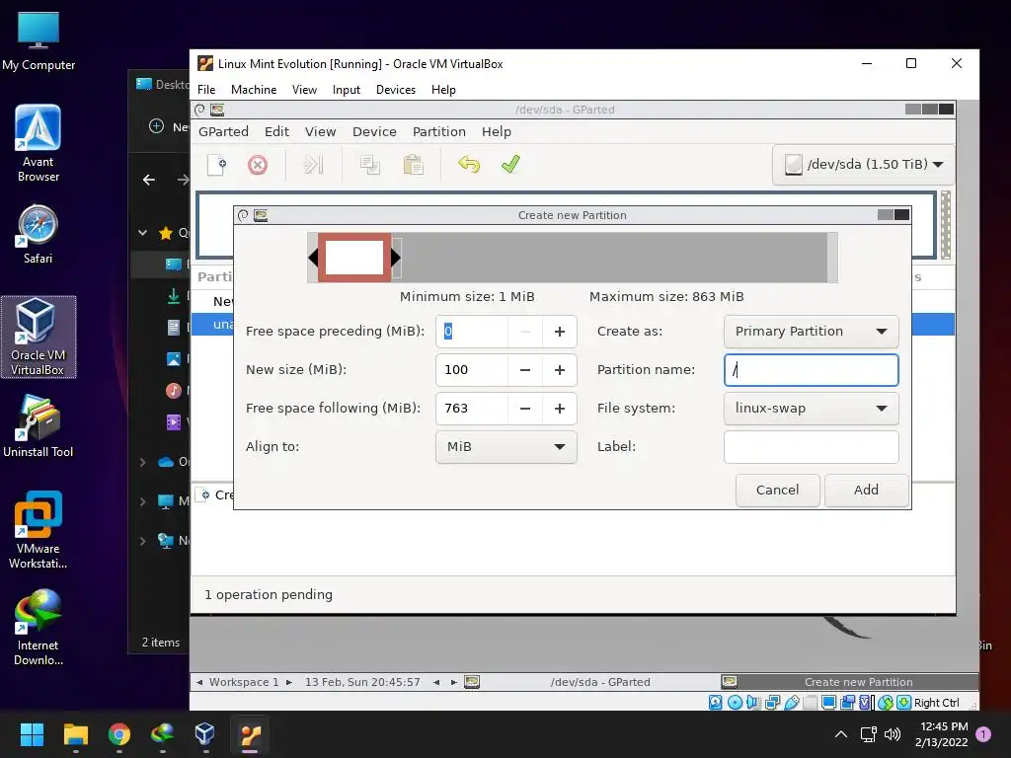Open the Oracle VM VirtualBox desktop icon
This screenshot has height=758, width=1011.
39,338
